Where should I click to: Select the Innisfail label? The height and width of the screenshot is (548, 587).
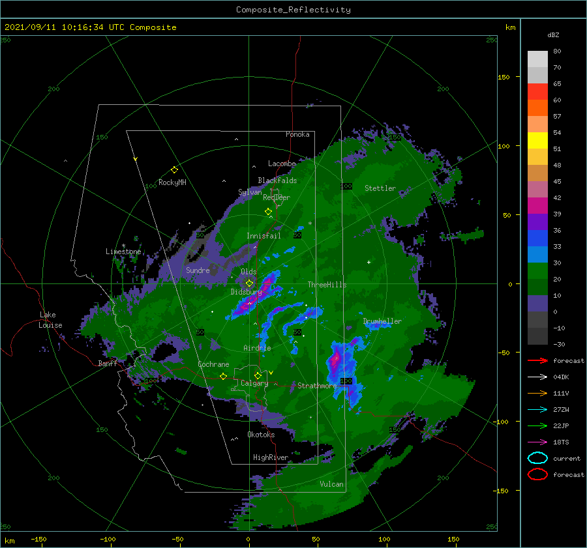point(263,236)
